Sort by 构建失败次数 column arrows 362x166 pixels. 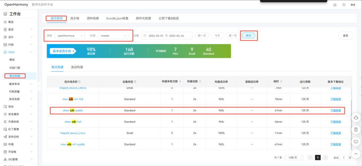(180, 82)
